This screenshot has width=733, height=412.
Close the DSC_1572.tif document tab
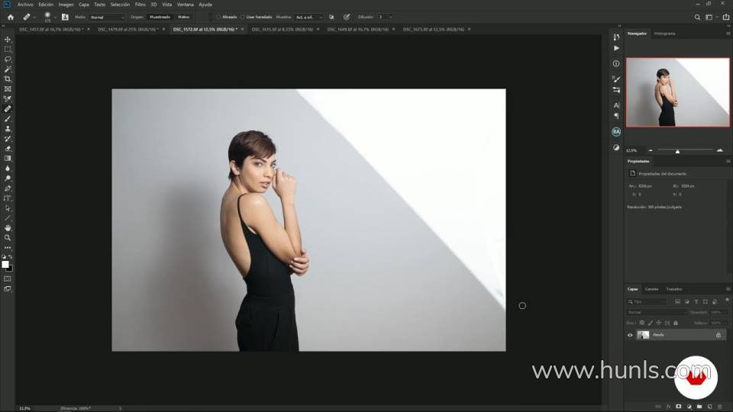(242, 29)
